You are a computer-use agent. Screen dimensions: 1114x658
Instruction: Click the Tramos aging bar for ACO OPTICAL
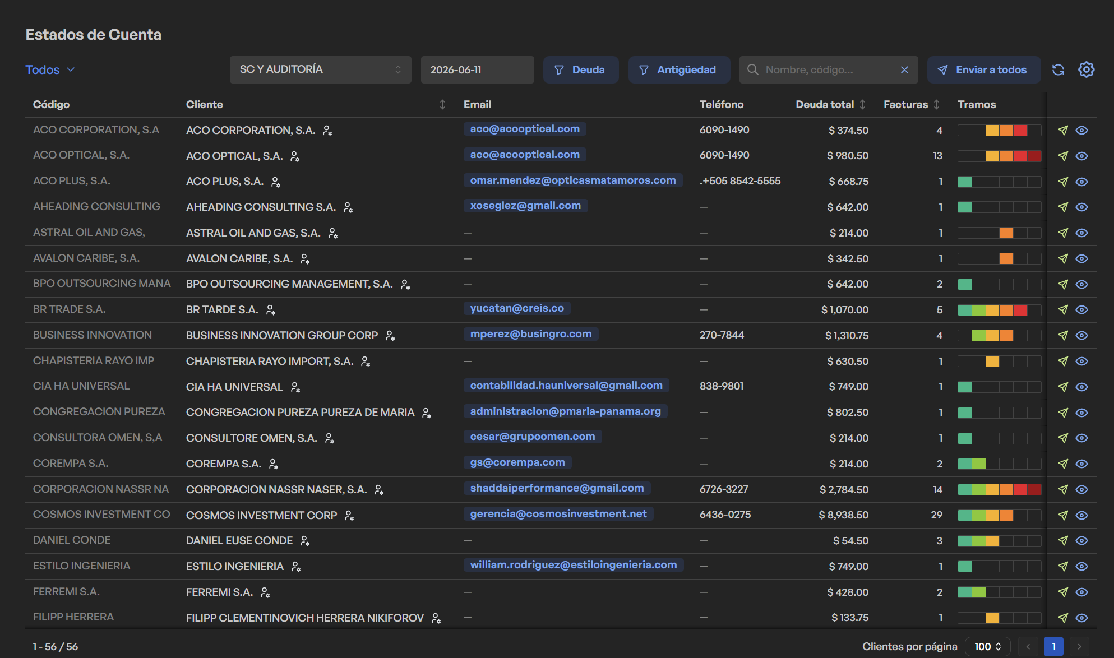point(999,156)
